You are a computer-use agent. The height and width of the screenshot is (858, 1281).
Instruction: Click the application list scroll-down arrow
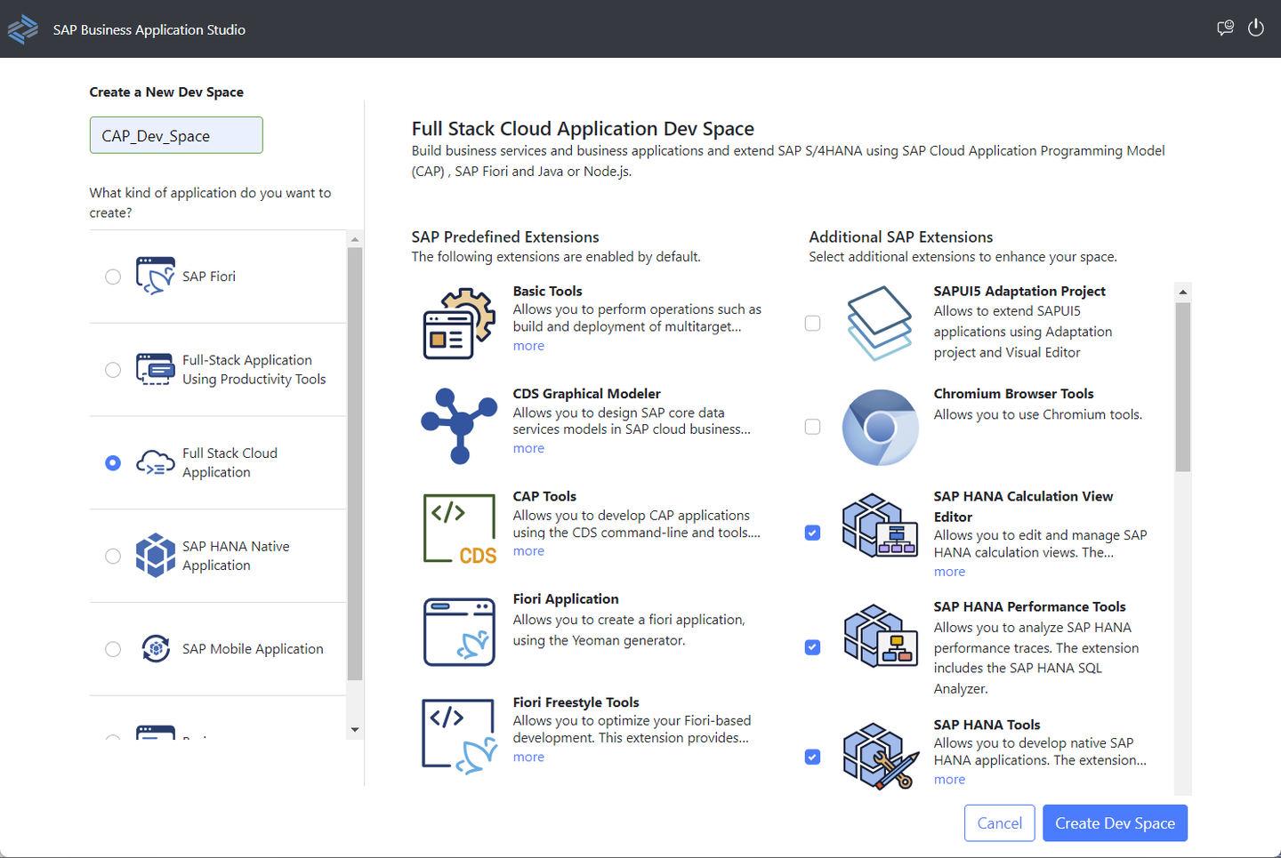tap(355, 730)
